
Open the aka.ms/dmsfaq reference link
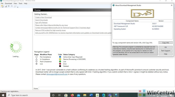coord(52,25)
